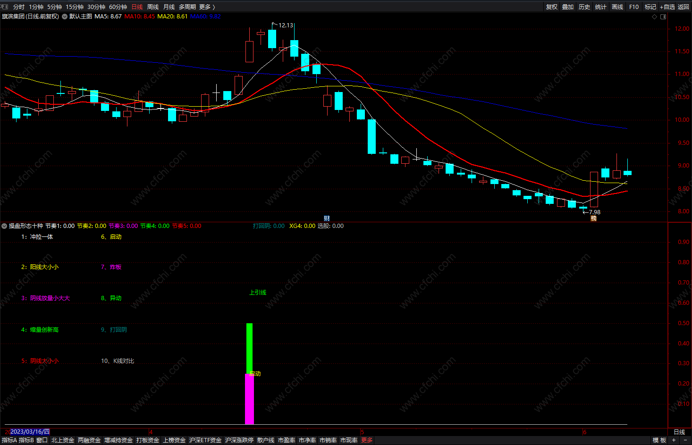
Task: Click 返回 to go back
Action: (x=684, y=7)
